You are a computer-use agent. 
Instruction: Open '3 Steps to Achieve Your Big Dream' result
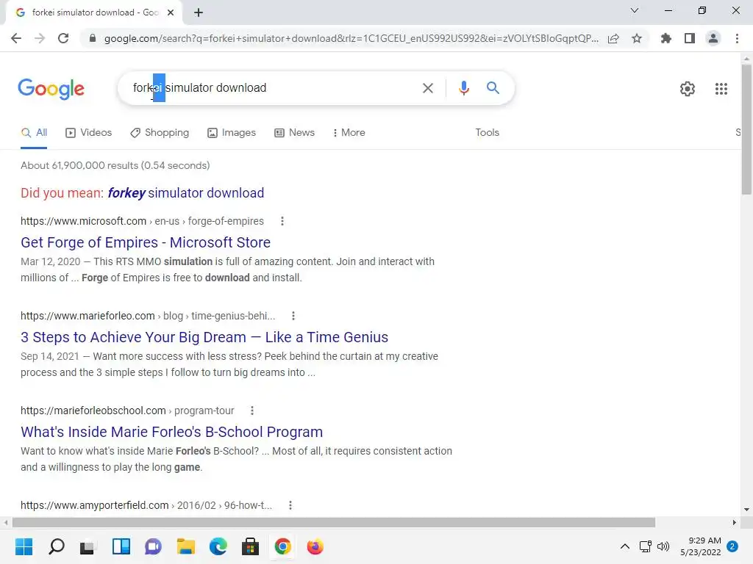(x=204, y=338)
